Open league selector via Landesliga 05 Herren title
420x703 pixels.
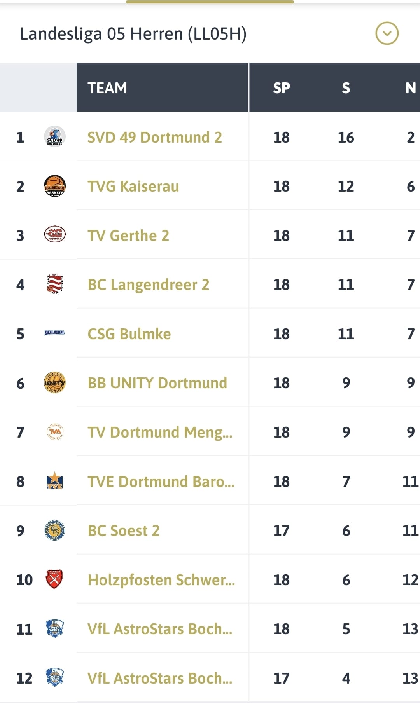(x=133, y=34)
